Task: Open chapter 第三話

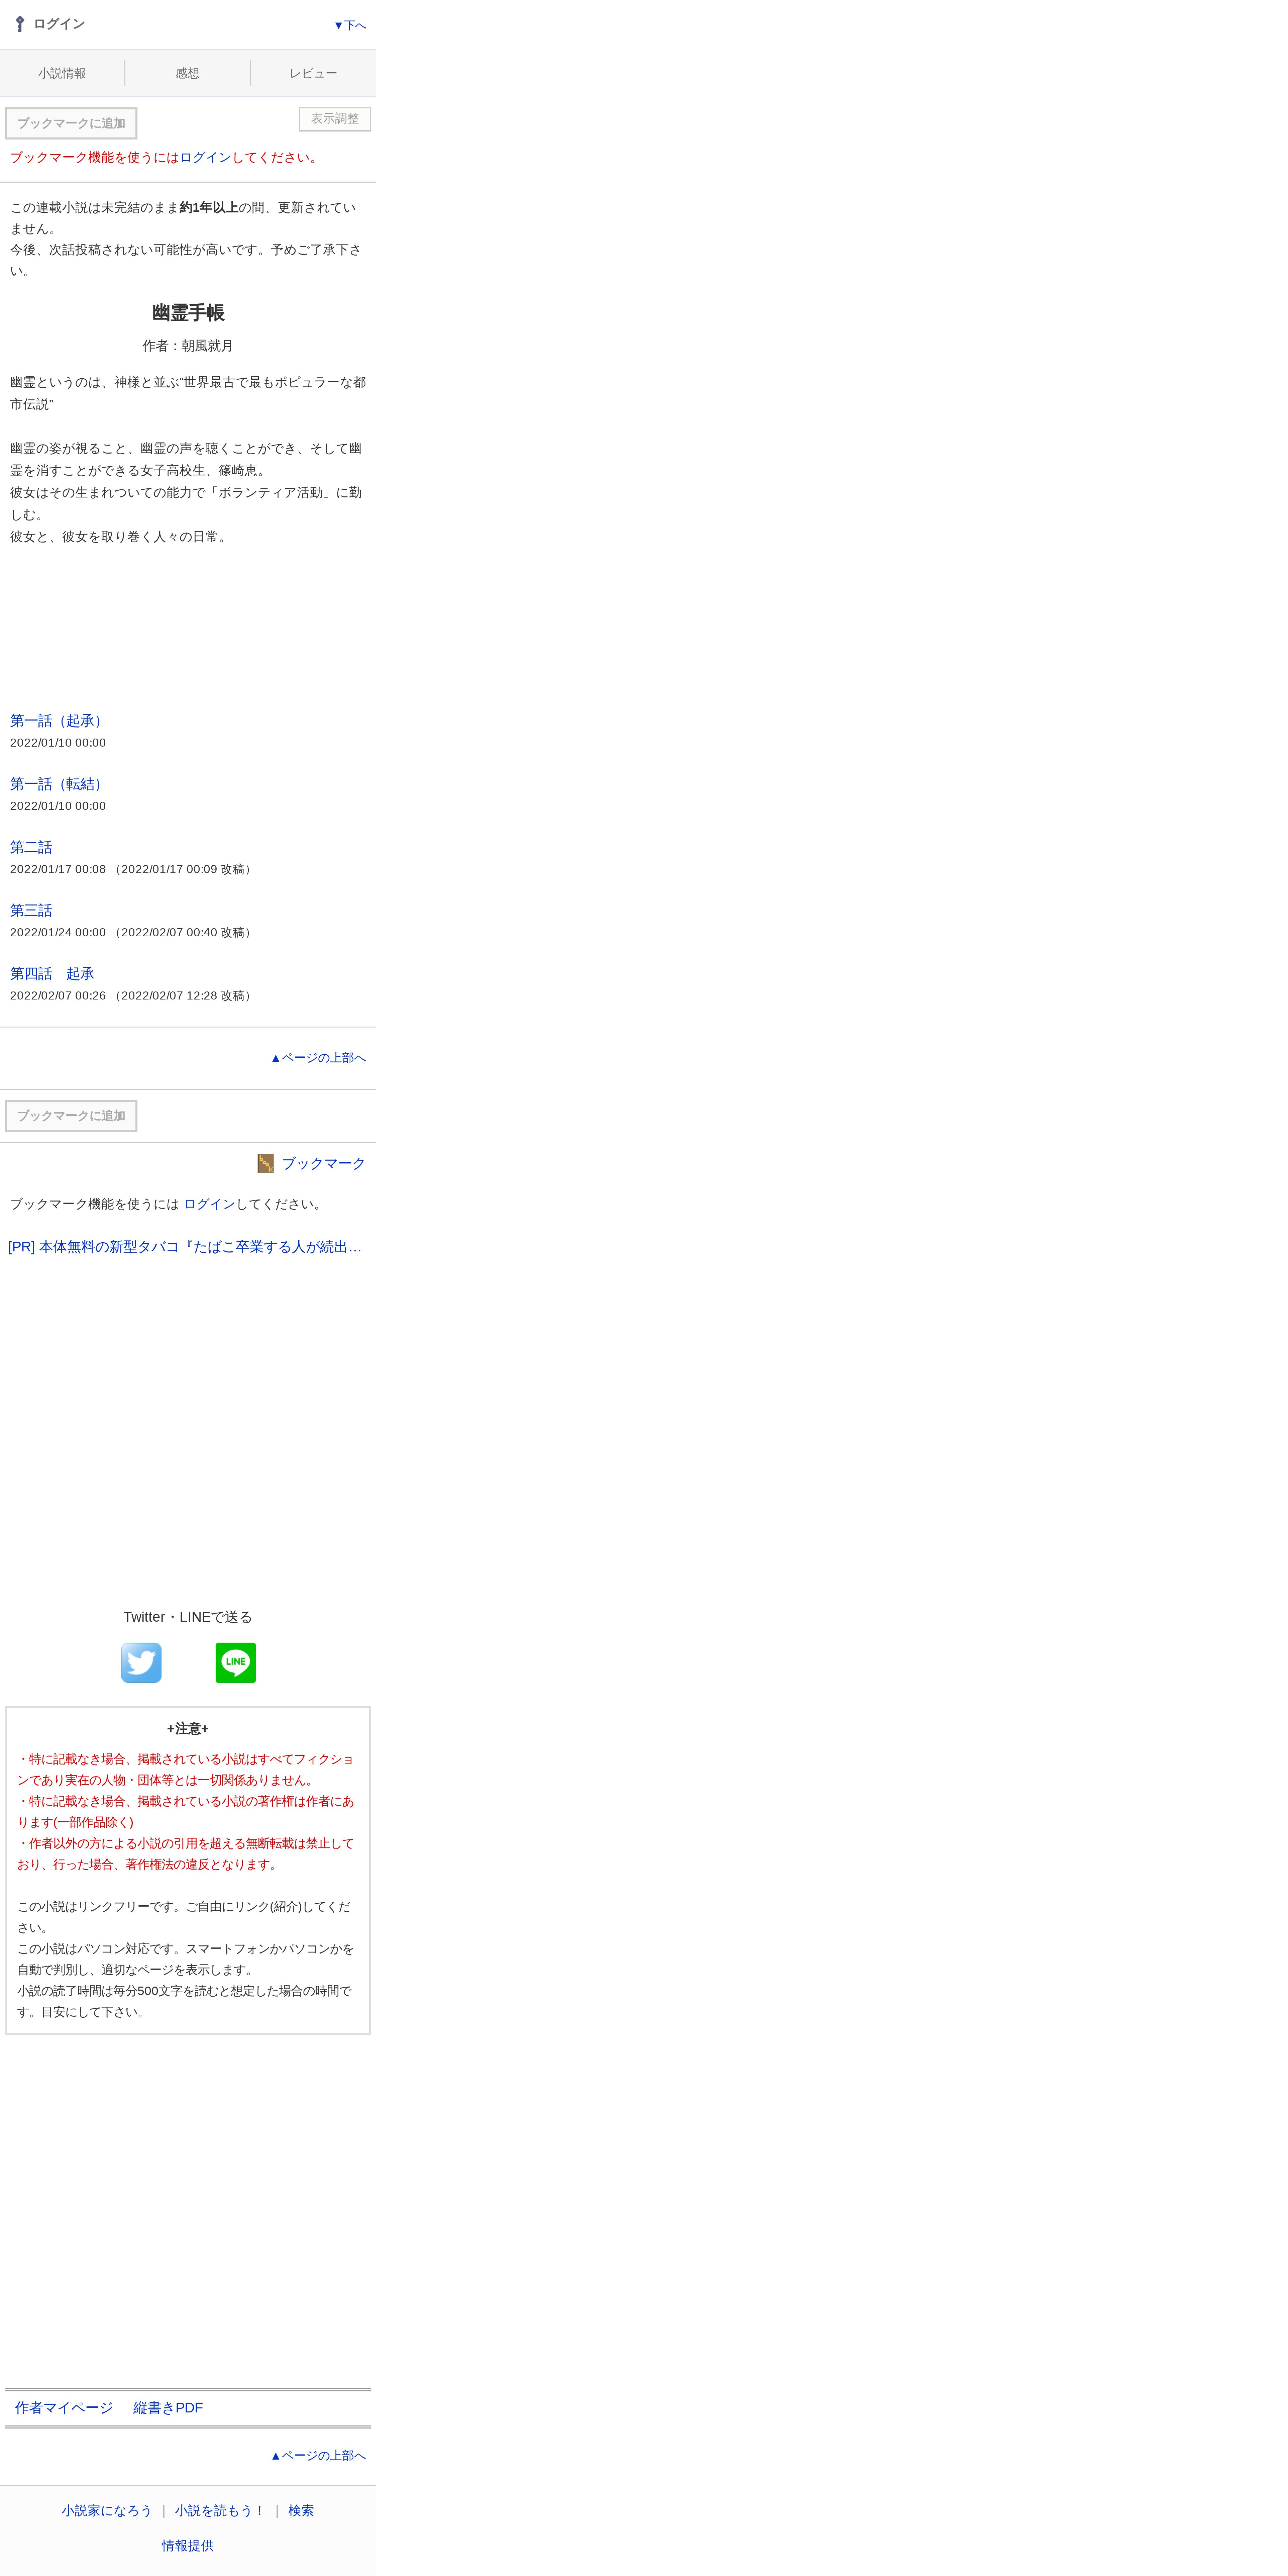Action: [x=31, y=910]
